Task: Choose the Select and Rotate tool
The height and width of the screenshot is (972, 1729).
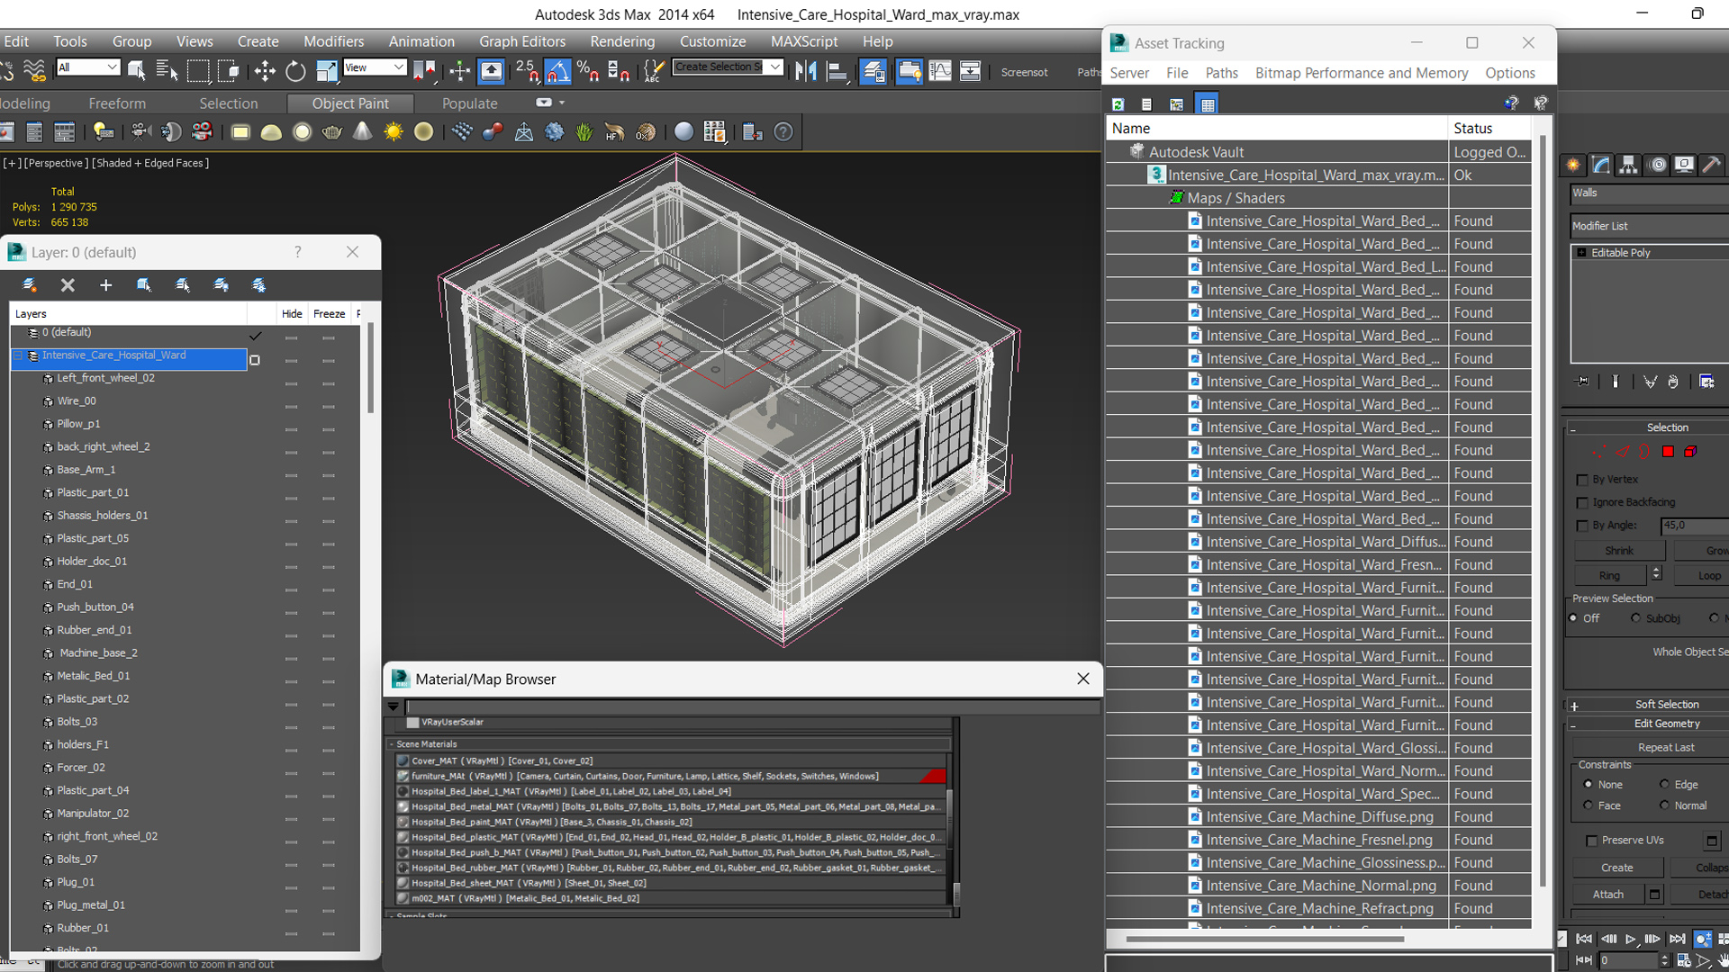Action: click(x=295, y=70)
